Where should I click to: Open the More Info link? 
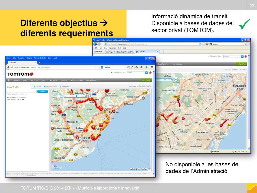coord(65,87)
